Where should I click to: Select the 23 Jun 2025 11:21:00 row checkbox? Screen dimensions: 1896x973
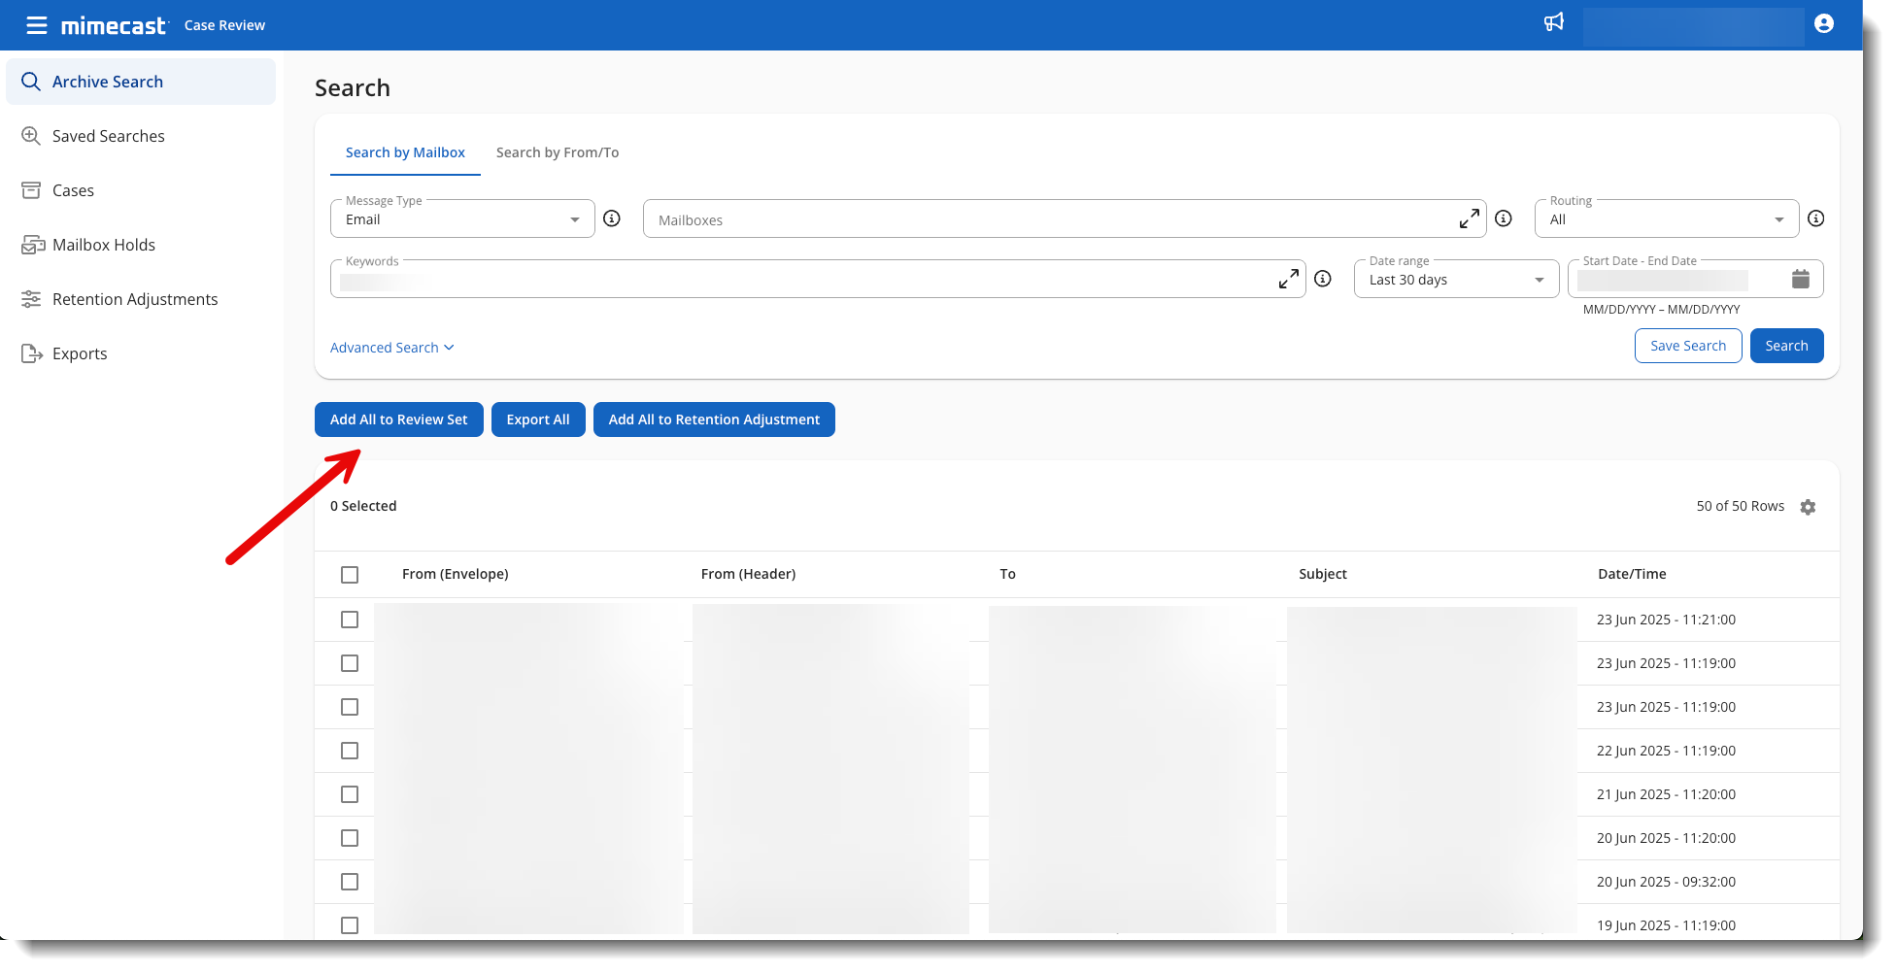350,620
